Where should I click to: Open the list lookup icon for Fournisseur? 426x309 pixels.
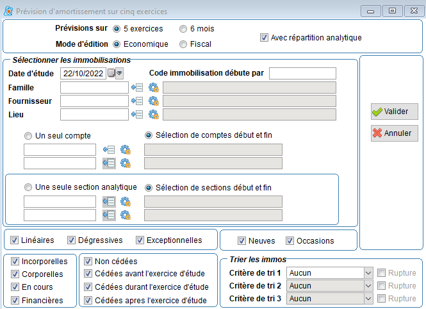(x=137, y=101)
